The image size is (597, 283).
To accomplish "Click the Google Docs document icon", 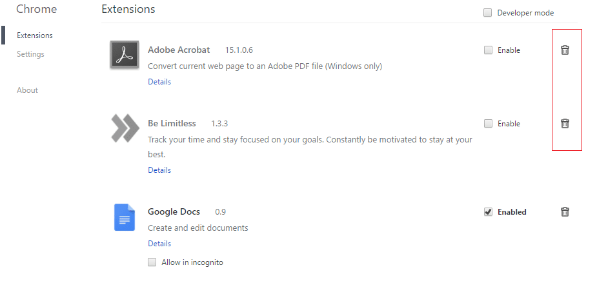I will click(124, 217).
